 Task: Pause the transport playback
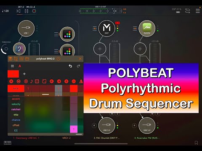click(x=27, y=11)
